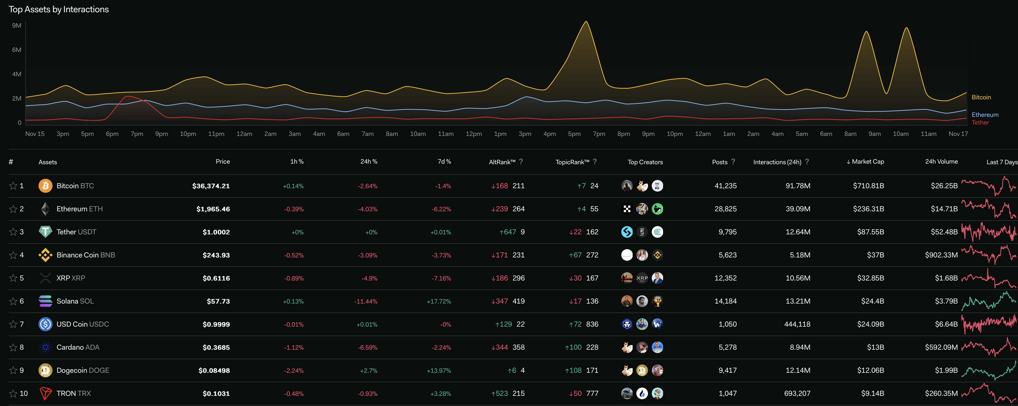Toggle favorite star for Solana
Image resolution: width=1018 pixels, height=406 pixels.
point(13,301)
